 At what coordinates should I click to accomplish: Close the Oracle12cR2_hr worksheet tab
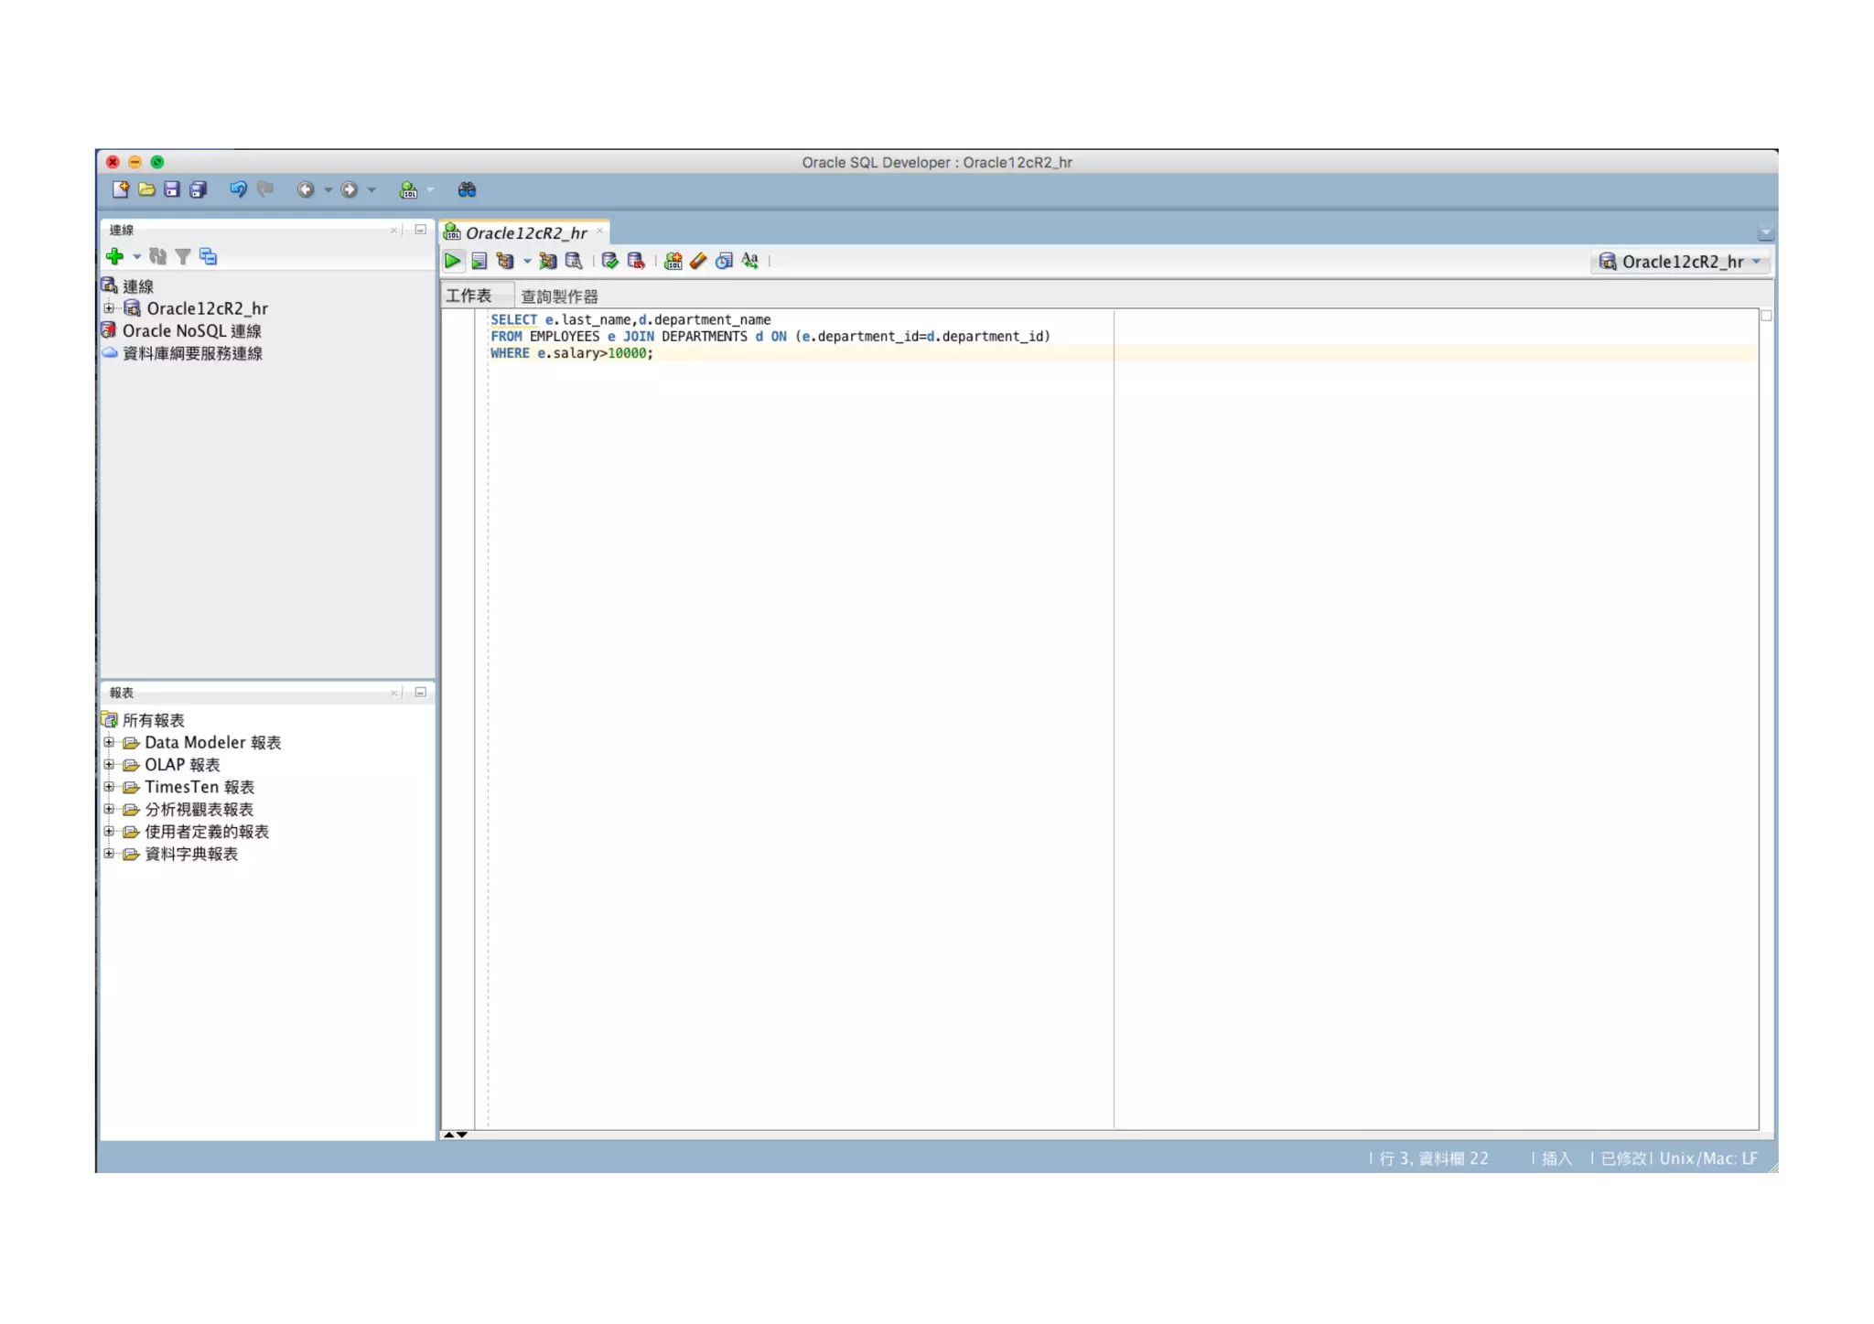[599, 231]
